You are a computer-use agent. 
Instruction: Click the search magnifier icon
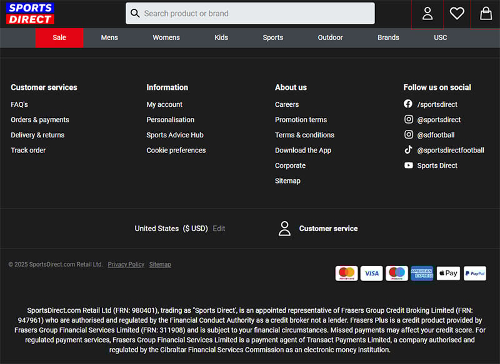click(x=135, y=13)
